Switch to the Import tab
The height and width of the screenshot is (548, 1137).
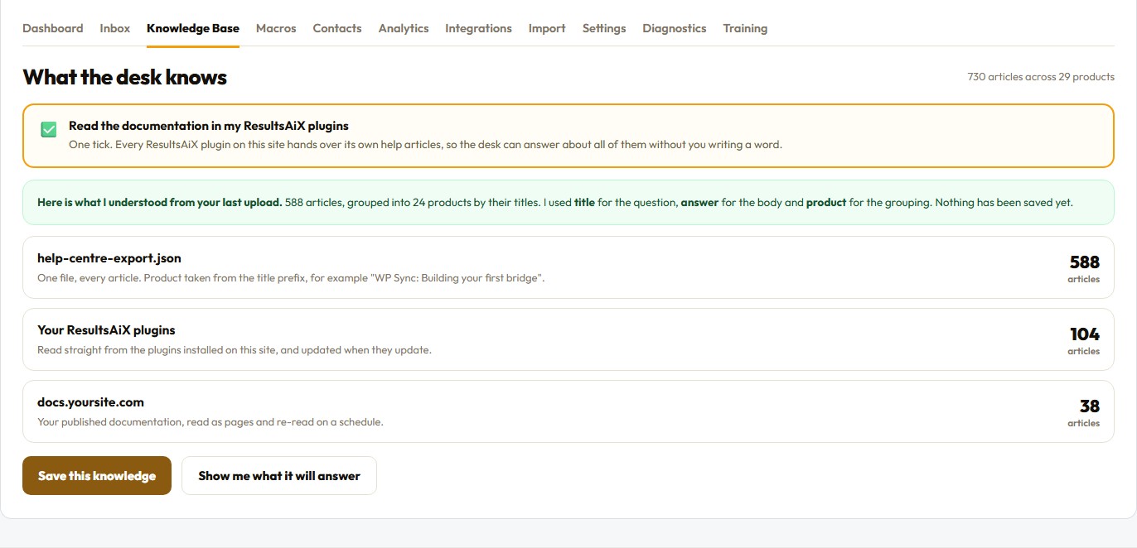[x=547, y=28]
